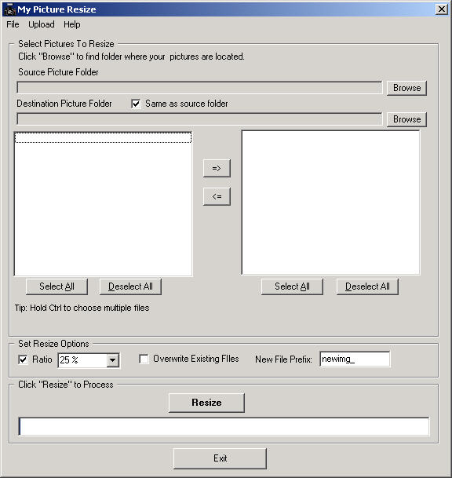Click the Exit button
452x478 pixels.
pyautogui.click(x=220, y=458)
